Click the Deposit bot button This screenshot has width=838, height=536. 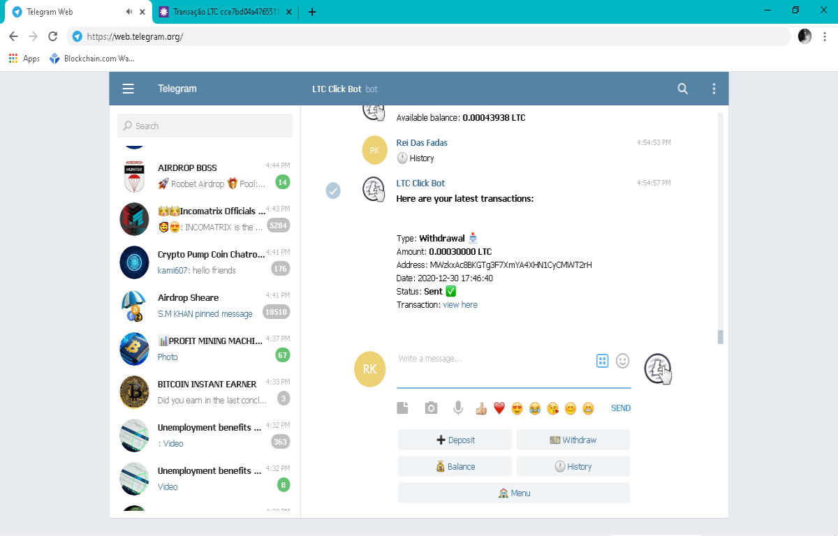coord(455,440)
